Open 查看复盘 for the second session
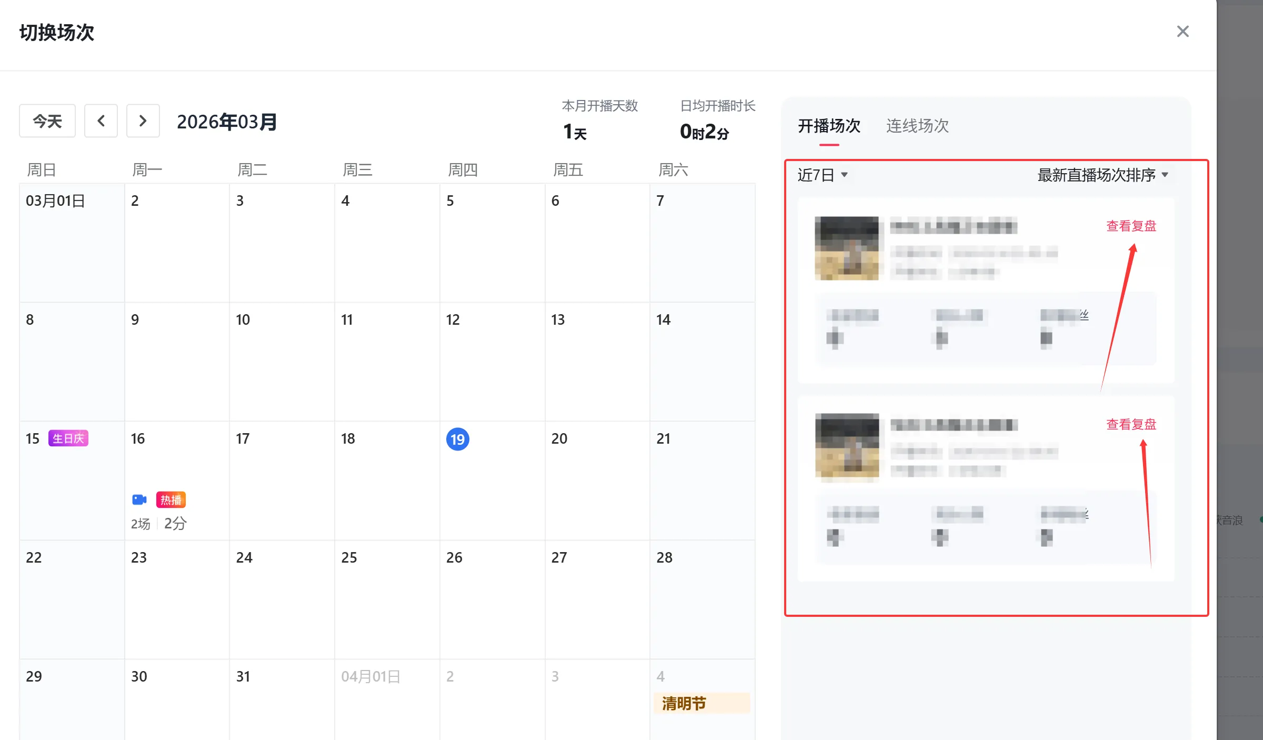 [1131, 424]
